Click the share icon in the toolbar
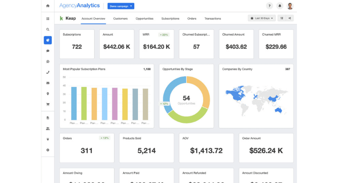This screenshot has width=338, height=183. pyautogui.click(x=290, y=18)
